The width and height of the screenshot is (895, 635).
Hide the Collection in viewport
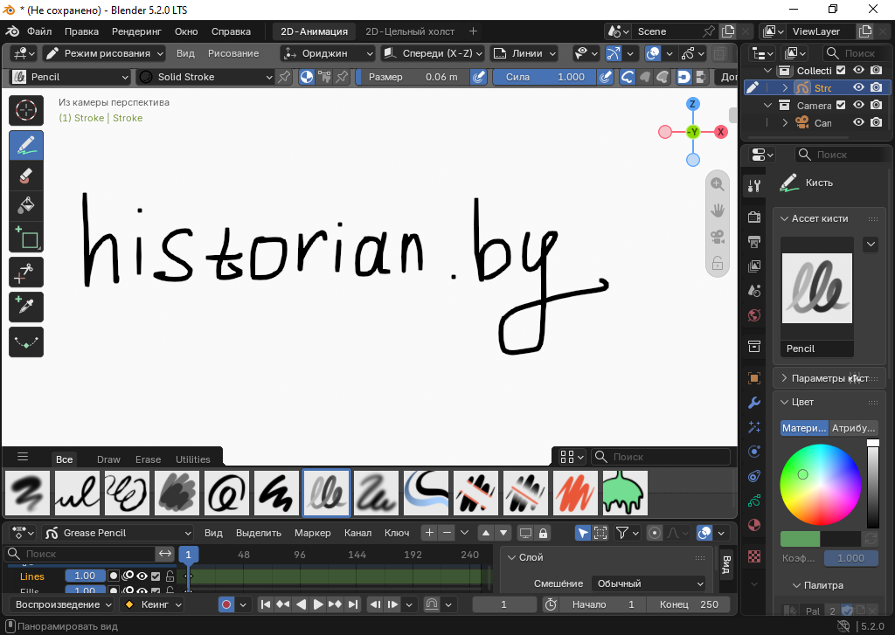[858, 70]
